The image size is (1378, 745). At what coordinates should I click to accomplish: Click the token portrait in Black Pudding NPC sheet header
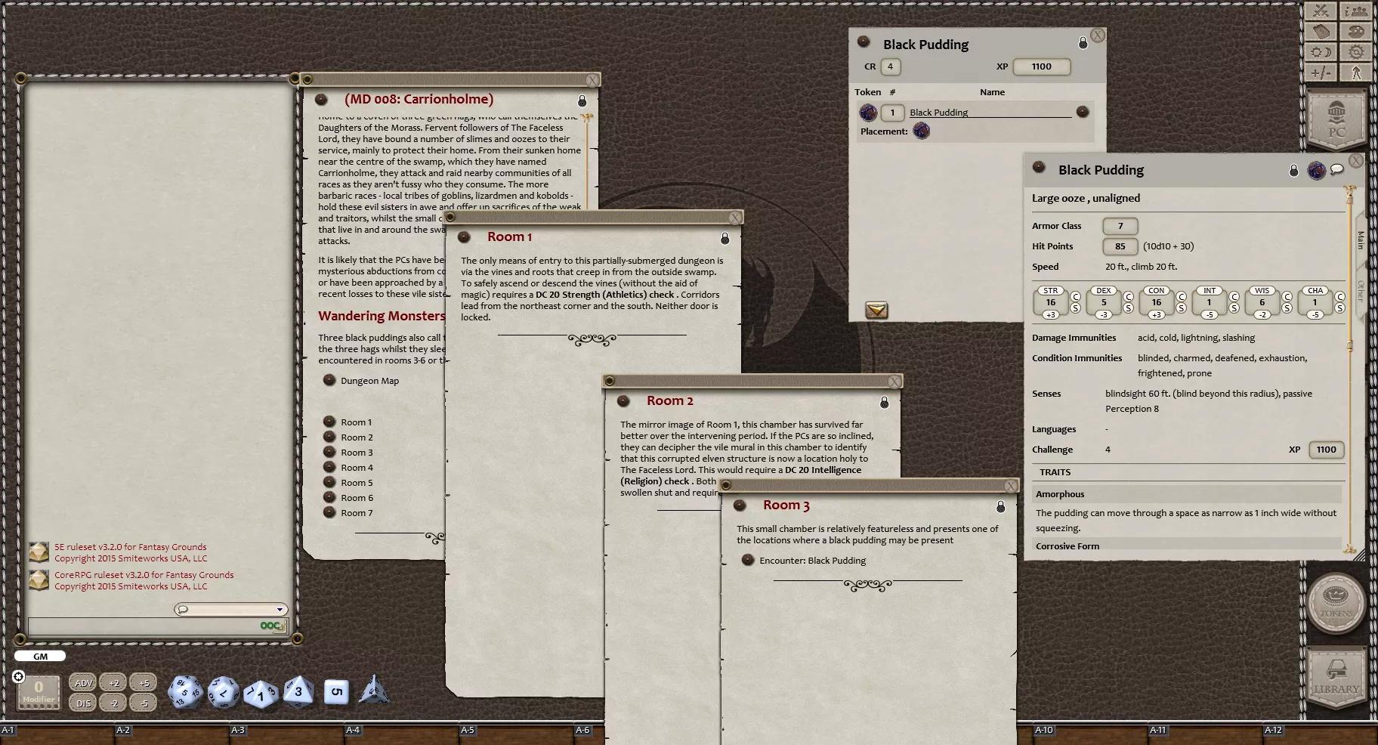(1316, 170)
